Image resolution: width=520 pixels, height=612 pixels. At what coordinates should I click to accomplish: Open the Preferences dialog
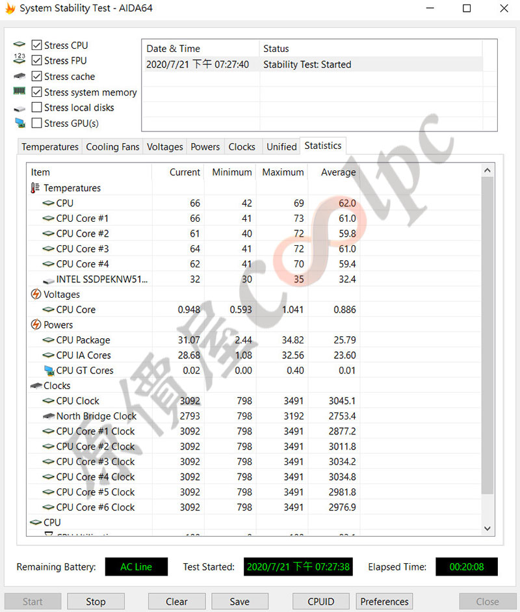point(384,602)
